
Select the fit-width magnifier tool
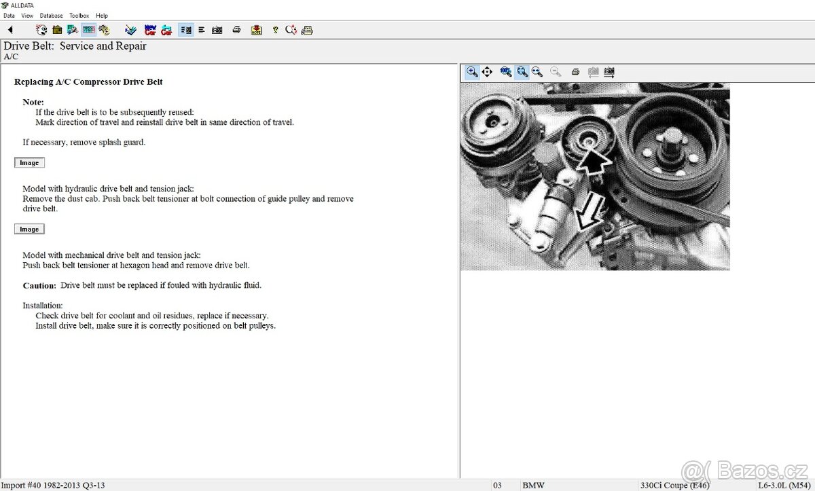pos(537,71)
